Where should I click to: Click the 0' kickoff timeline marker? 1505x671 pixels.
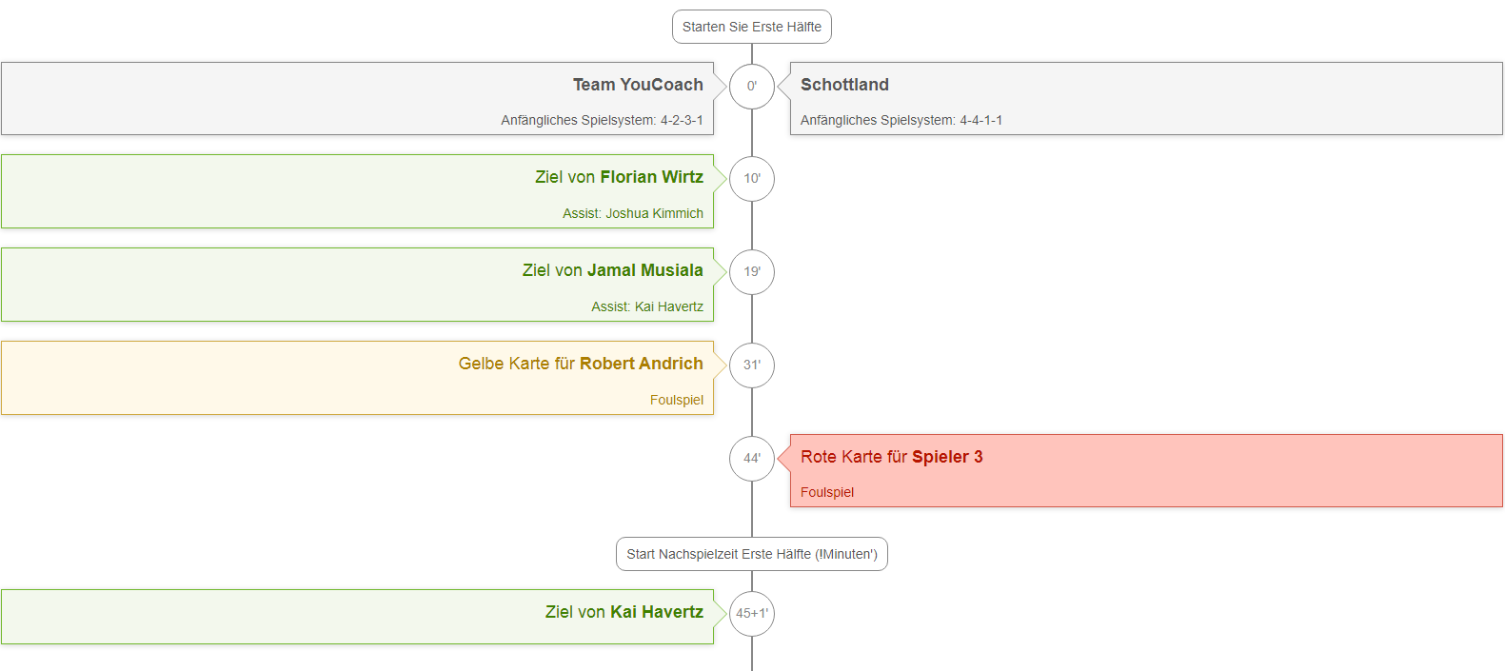pyautogui.click(x=752, y=86)
